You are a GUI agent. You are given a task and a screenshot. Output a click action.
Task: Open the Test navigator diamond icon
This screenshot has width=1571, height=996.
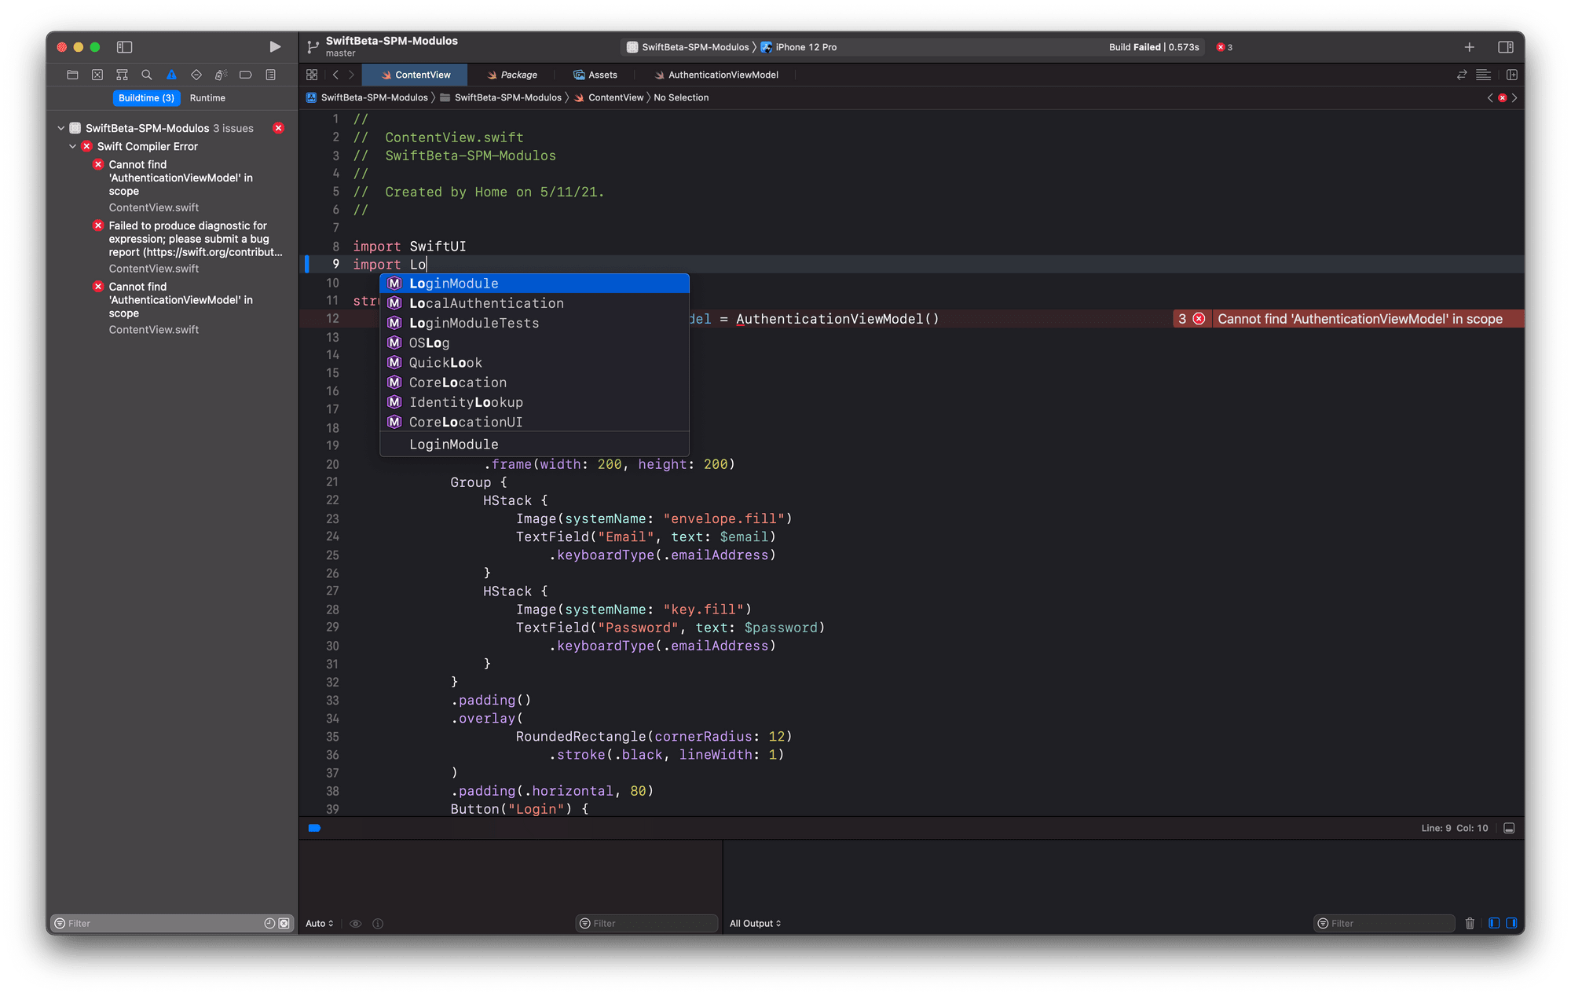[196, 75]
